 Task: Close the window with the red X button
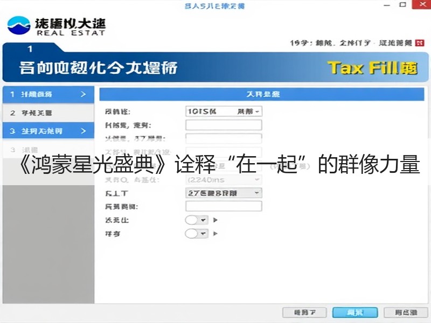421,4
